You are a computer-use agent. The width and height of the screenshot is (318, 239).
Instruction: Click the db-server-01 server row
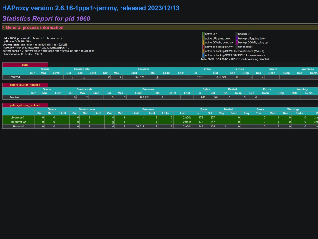[18, 117]
